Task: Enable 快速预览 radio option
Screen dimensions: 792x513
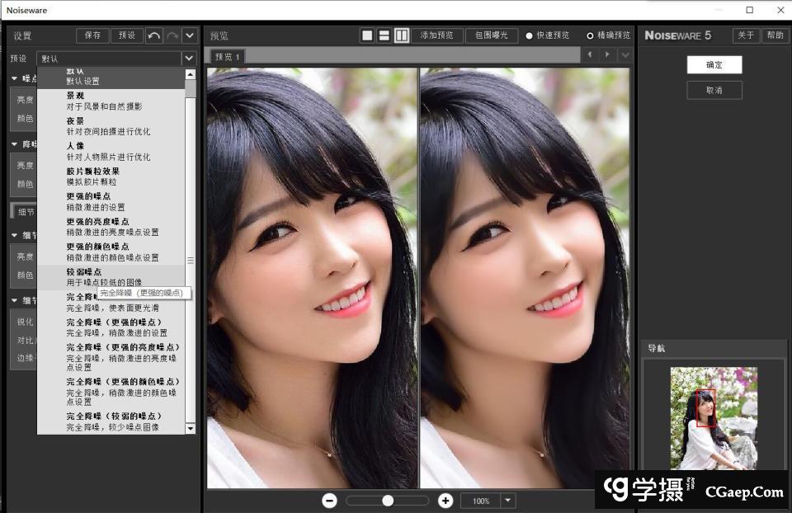Action: (x=529, y=35)
